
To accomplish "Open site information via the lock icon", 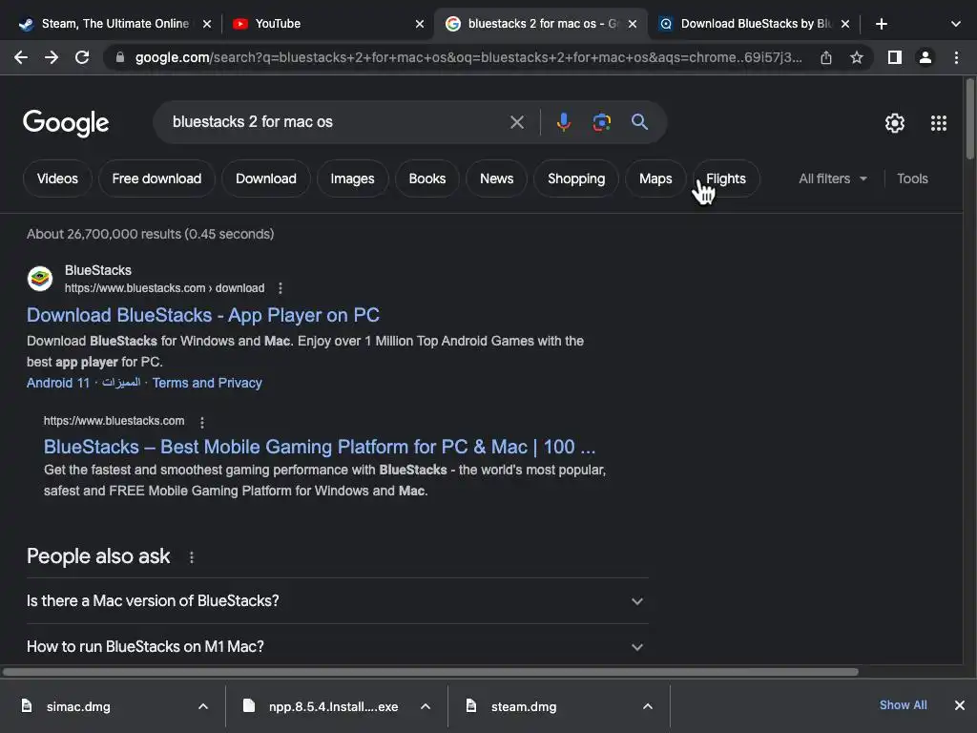I will coord(120,57).
